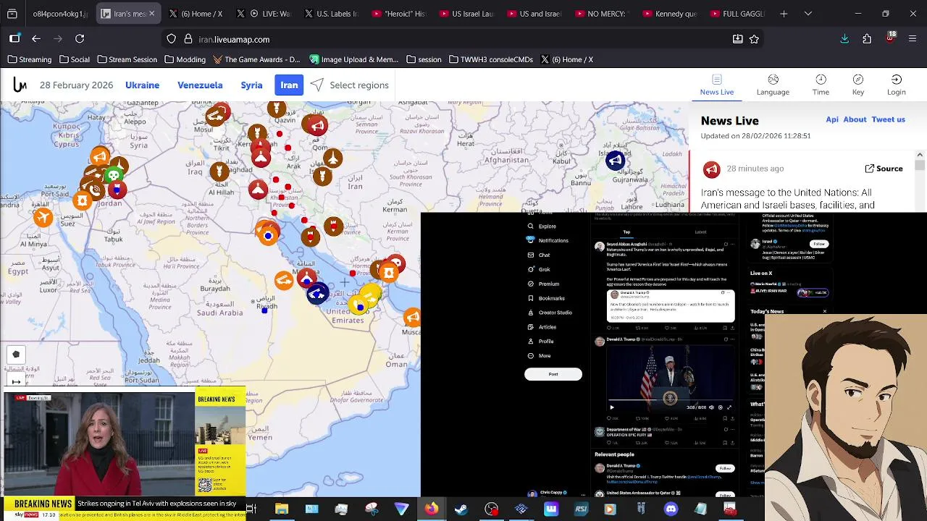Switch to Top tab in X search
This screenshot has height=521, width=927.
click(626, 232)
